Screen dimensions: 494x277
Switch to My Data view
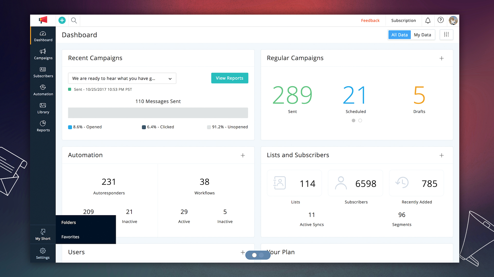422,35
